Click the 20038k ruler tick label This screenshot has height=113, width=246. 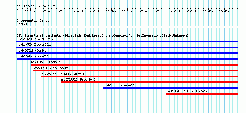tap(176, 11)
